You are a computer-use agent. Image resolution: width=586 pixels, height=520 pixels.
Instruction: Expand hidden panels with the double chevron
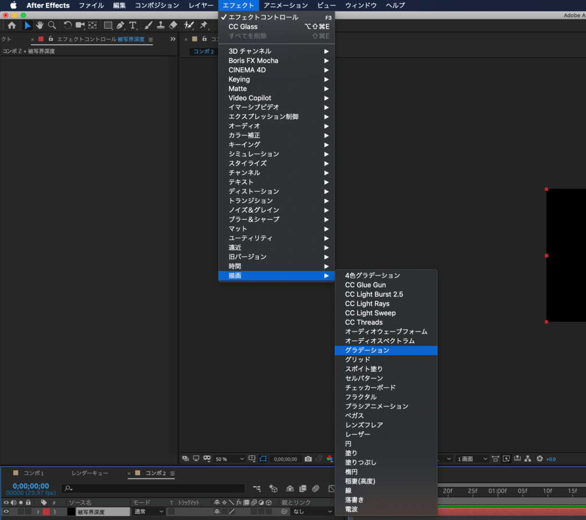coord(173,39)
